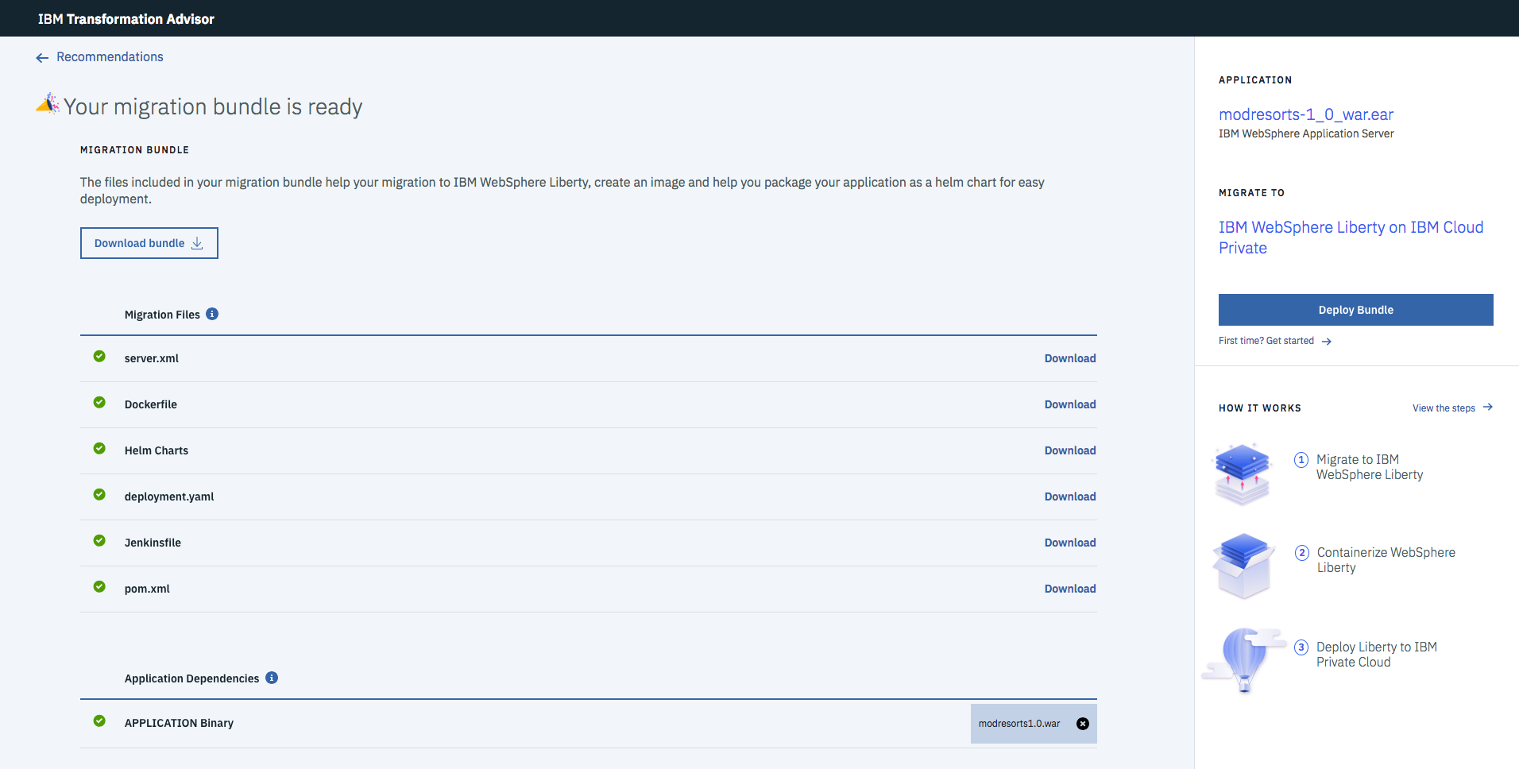Click the Migrate to WebSphere Liberty illustration
Screen dimensions: 1519x769
point(1243,474)
